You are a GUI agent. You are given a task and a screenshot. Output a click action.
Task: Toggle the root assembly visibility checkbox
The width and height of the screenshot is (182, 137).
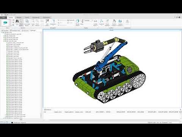[x=3, y=32]
